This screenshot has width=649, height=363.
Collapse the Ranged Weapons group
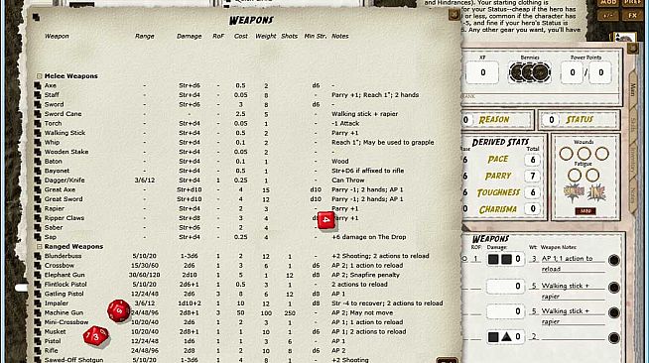click(39, 246)
